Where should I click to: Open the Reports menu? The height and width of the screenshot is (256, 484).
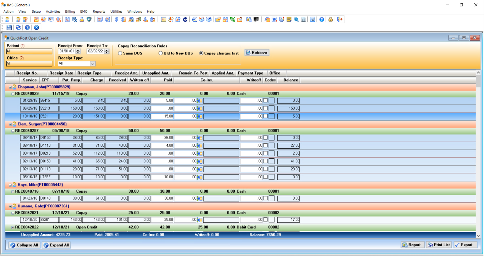(99, 11)
